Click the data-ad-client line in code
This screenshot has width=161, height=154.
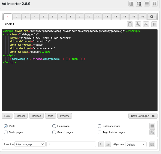tap(32, 48)
